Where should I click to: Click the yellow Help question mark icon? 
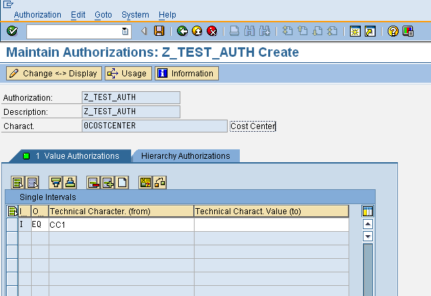point(393,31)
